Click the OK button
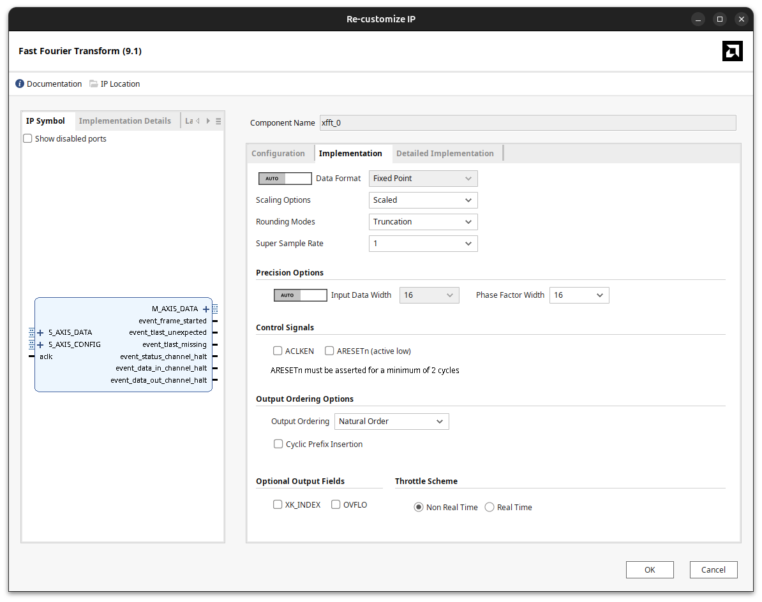This screenshot has height=602, width=762. (x=650, y=570)
